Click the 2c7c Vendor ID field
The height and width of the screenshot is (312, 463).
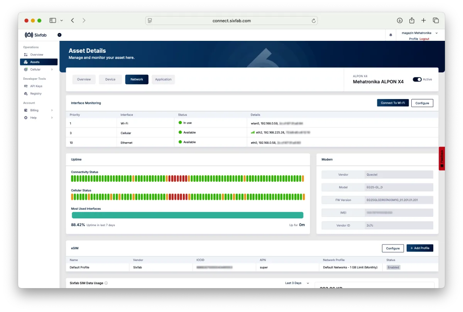point(399,225)
